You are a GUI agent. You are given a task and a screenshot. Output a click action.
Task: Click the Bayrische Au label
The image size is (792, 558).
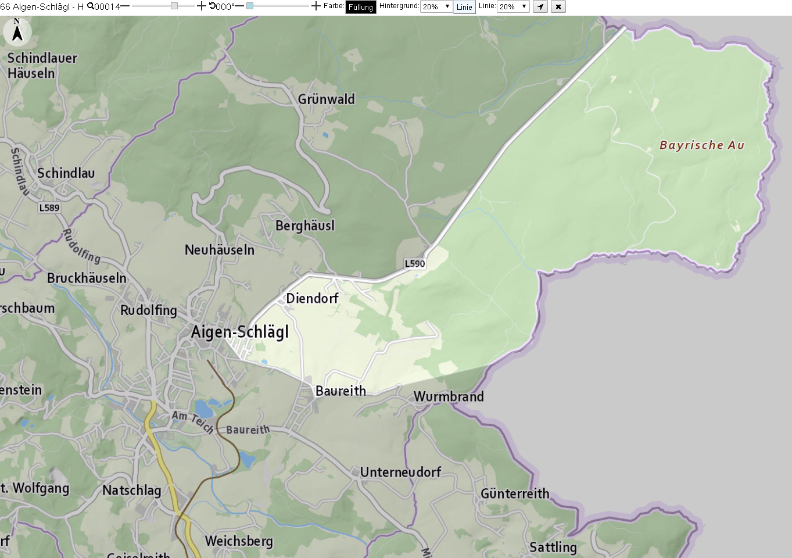point(702,145)
